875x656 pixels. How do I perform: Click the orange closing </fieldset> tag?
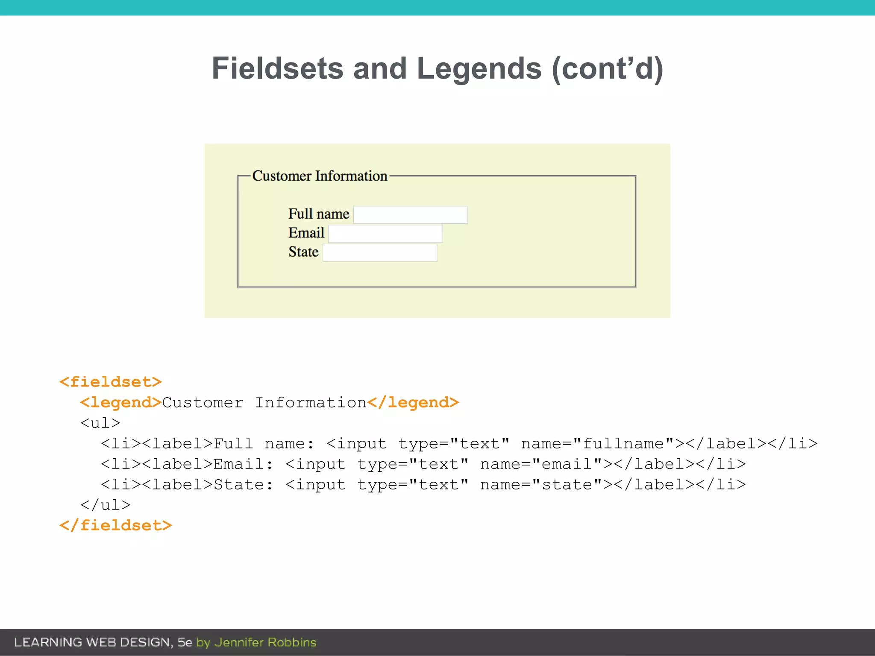pos(116,525)
